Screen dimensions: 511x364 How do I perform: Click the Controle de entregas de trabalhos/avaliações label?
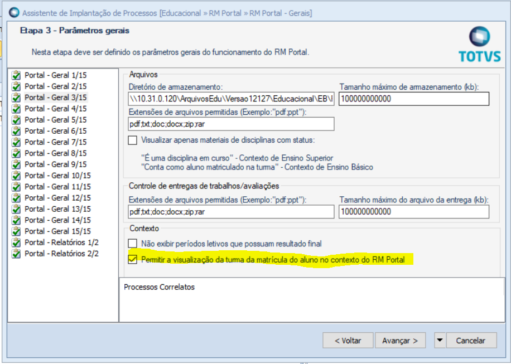(x=204, y=186)
